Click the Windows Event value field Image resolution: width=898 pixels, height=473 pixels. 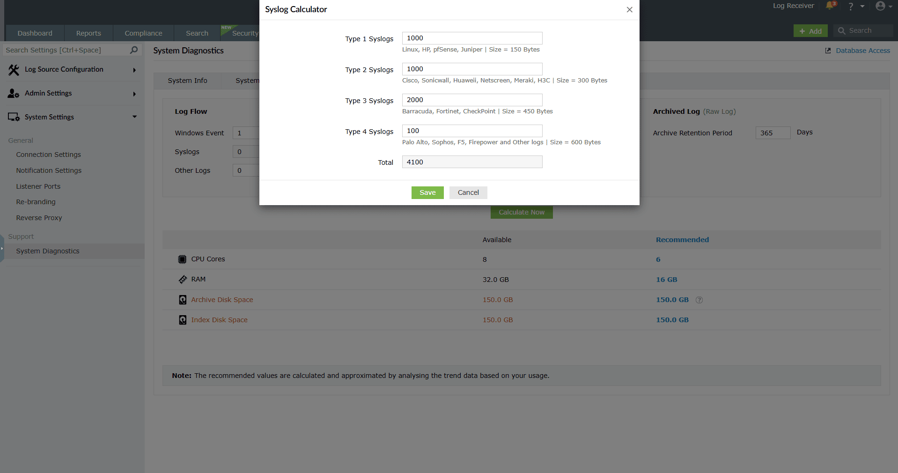[x=246, y=133]
